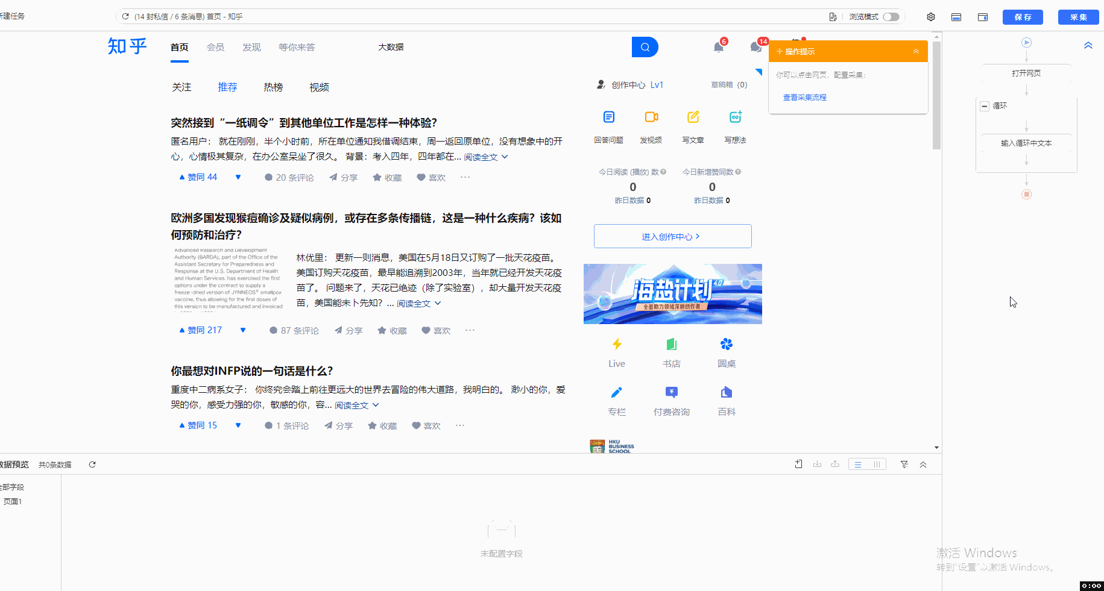This screenshot has width=1104, height=591.
Task: Upvote the answer with 赞同 44
Action: (x=198, y=177)
